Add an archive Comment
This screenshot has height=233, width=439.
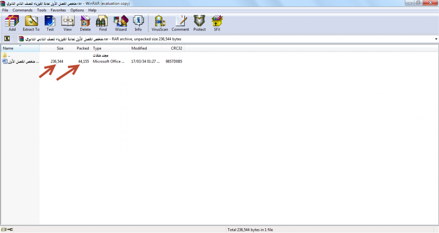pos(180,23)
